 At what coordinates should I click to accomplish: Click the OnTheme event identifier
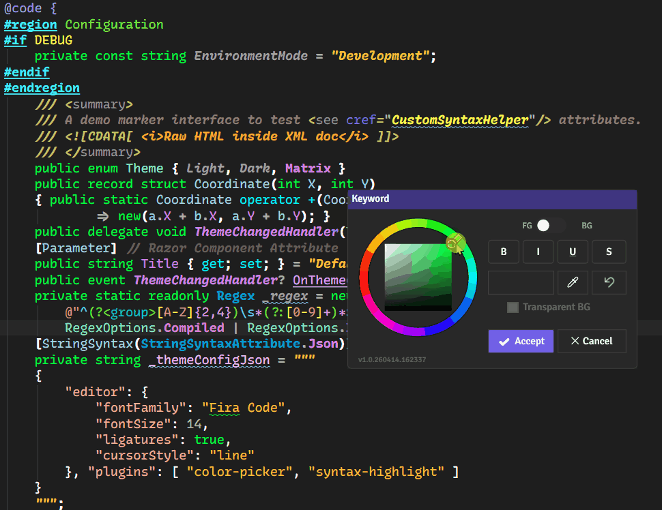click(319, 280)
